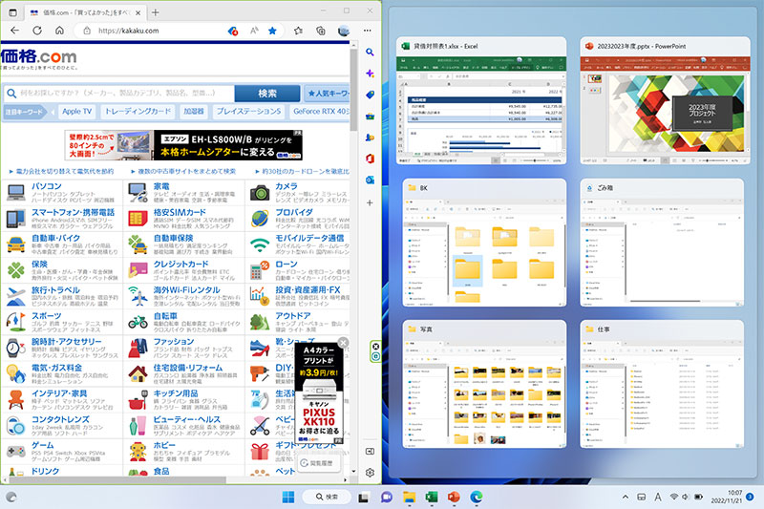Click the browser back arrow
The image size is (764, 509).
coord(15,31)
